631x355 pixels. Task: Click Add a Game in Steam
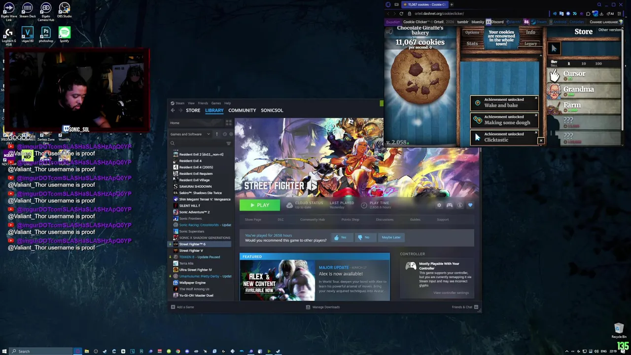point(182,307)
